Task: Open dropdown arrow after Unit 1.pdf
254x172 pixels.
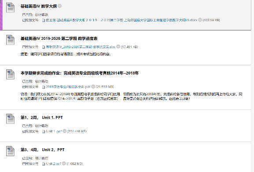Action: click(64, 131)
